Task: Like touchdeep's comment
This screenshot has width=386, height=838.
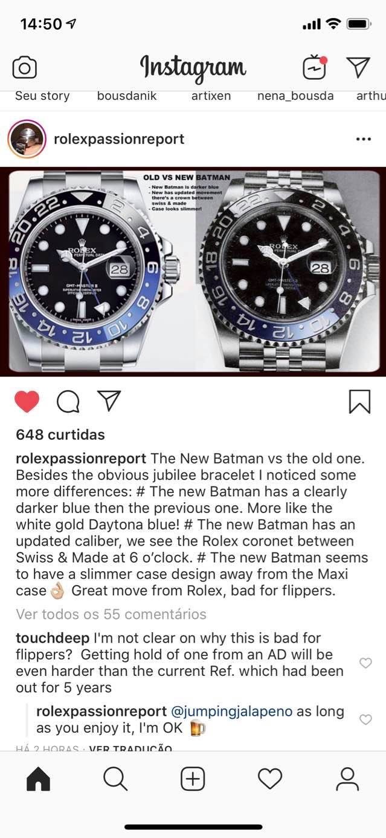Action: 365,663
